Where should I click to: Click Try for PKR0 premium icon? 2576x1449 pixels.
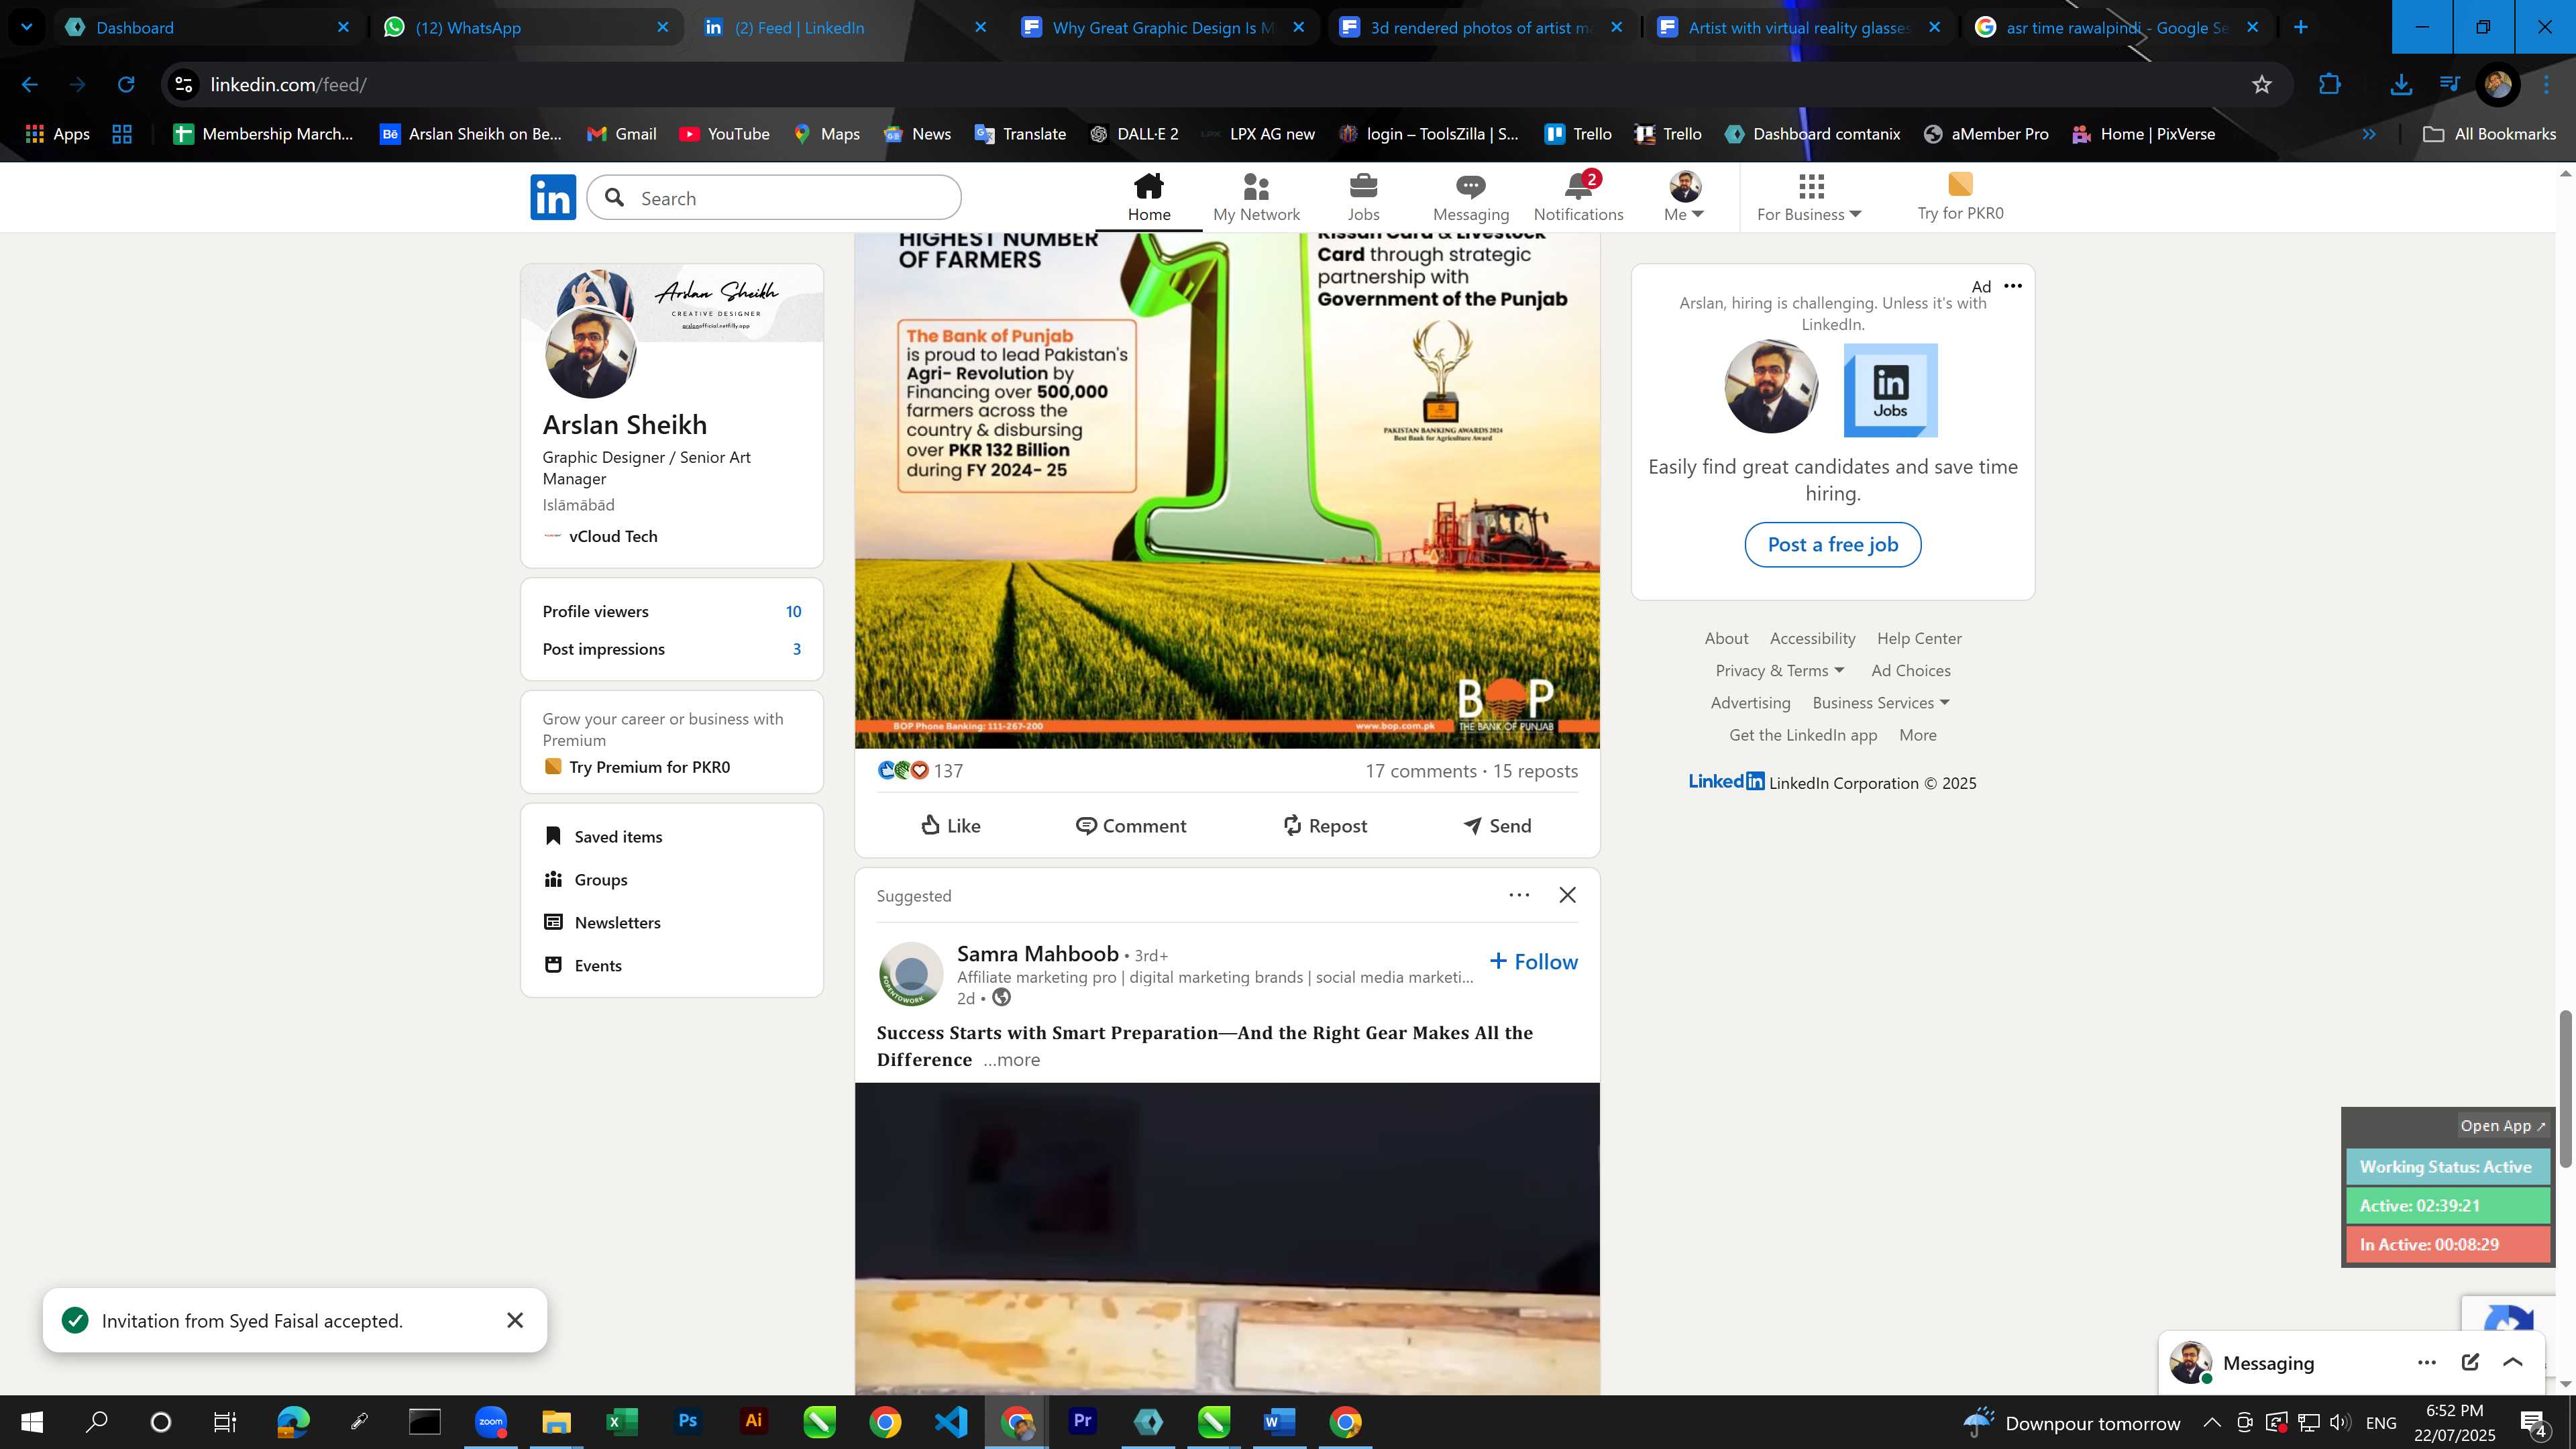pos(1960,197)
